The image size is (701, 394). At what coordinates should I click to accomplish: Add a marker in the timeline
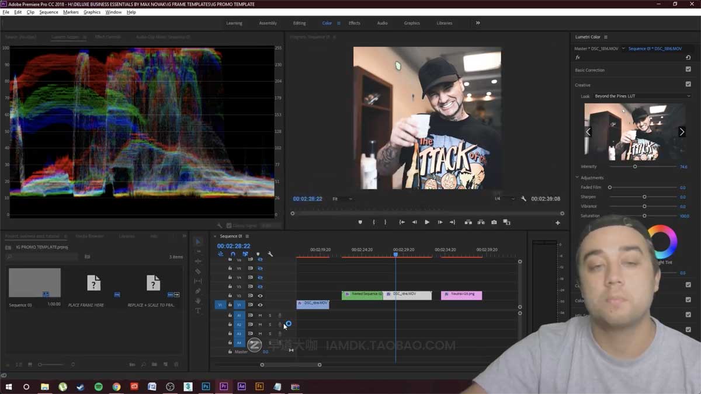pos(258,254)
